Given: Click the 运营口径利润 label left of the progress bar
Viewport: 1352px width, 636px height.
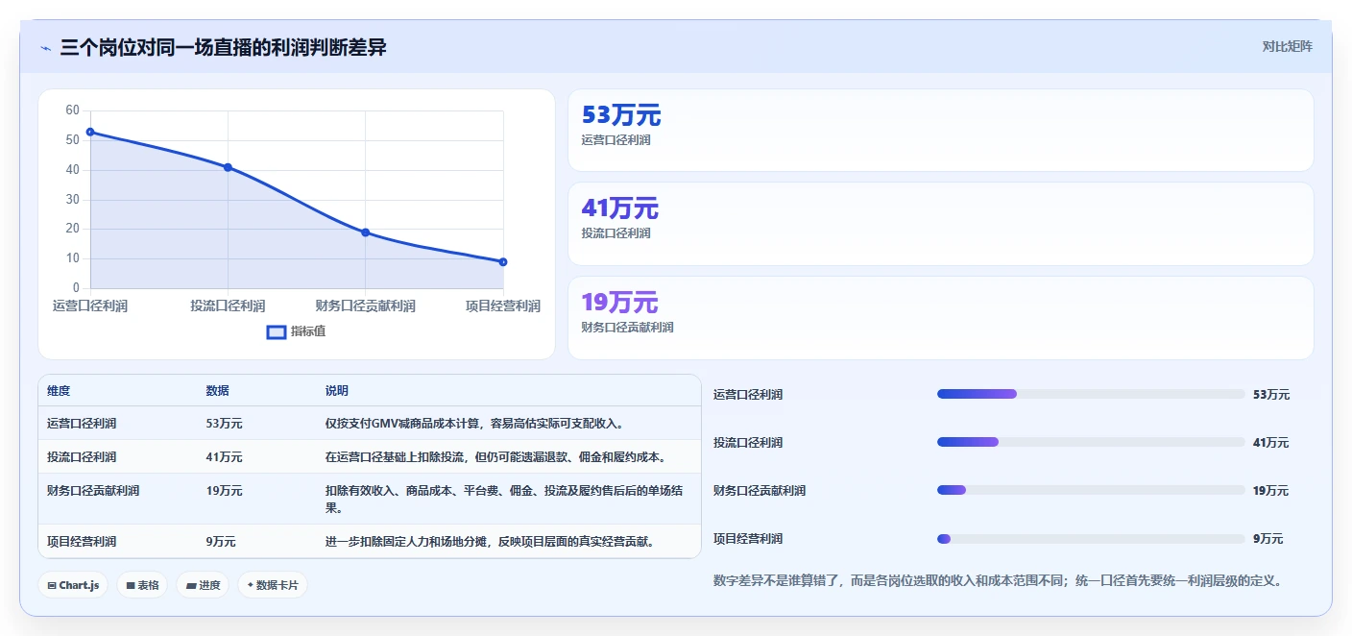Looking at the screenshot, I should 748,395.
